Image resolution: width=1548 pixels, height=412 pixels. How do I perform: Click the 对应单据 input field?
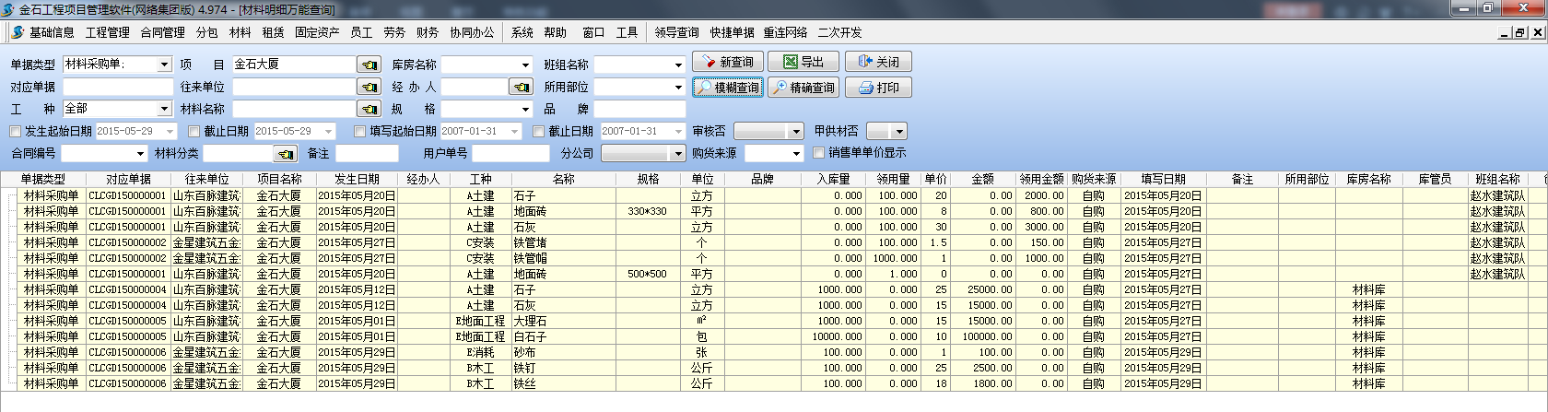coord(118,87)
